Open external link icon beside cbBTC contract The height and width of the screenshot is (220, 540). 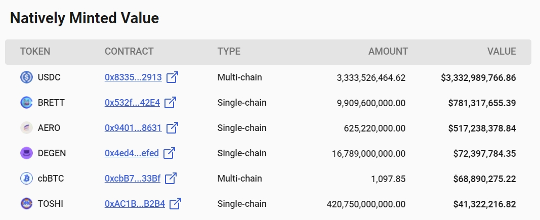pos(171,179)
